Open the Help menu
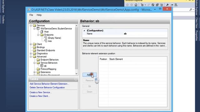Screen dimensions: 200x112 (x=39, y=15)
